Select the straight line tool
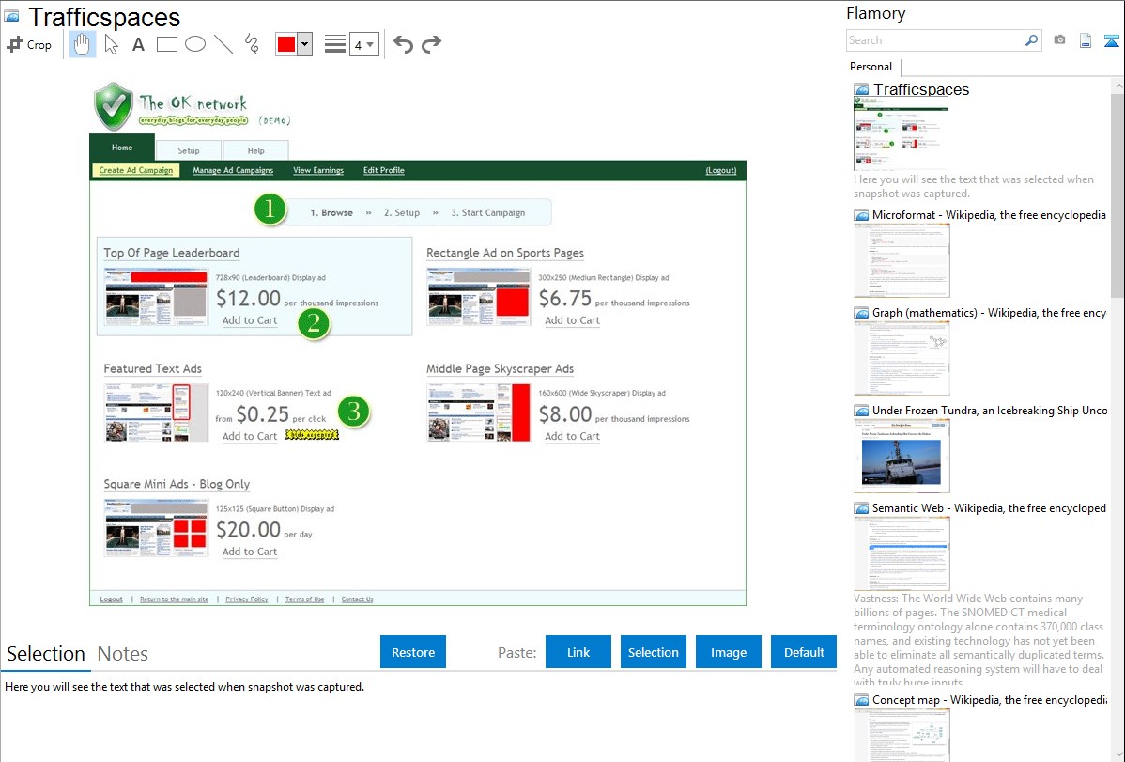Screen dimensions: 1125x762 pos(223,44)
